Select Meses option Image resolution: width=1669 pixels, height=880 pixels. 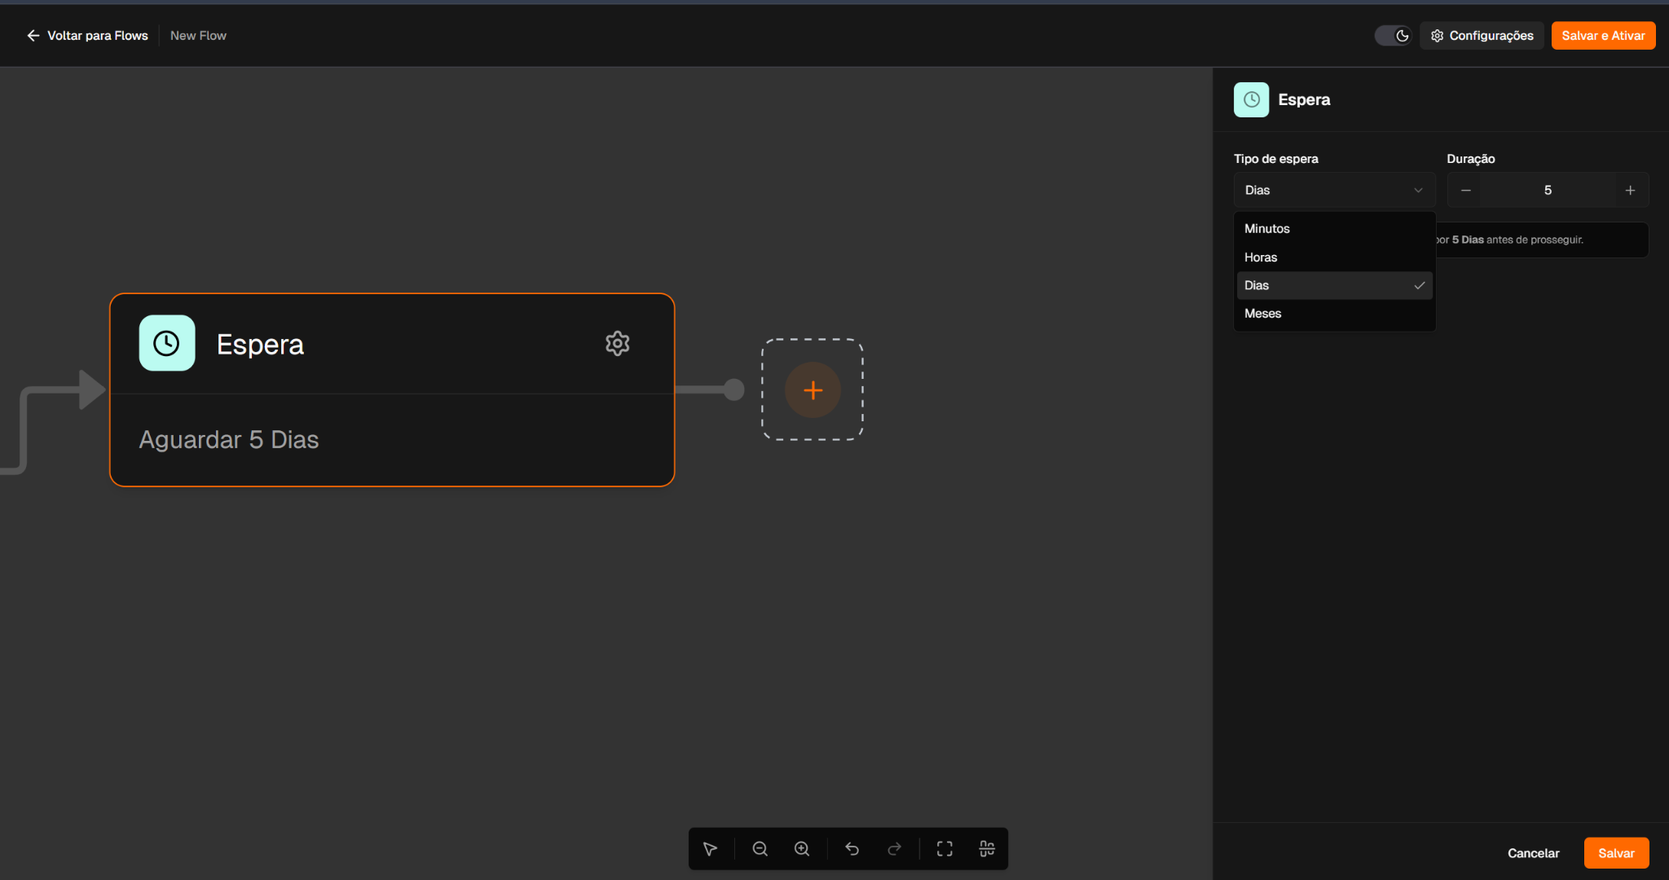(x=1334, y=314)
